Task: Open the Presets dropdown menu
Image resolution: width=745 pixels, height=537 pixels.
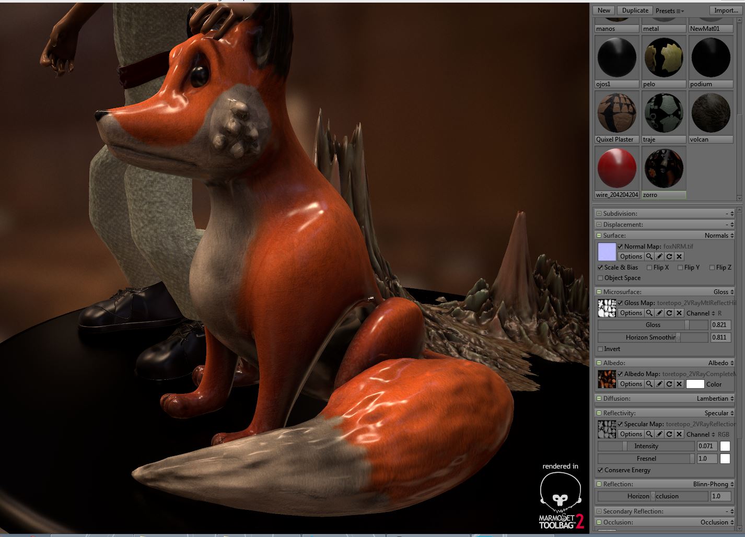Action: (x=669, y=10)
